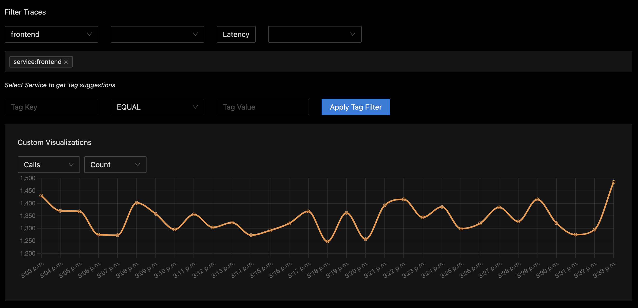Select the Custom Visualizations section title

(x=55, y=142)
